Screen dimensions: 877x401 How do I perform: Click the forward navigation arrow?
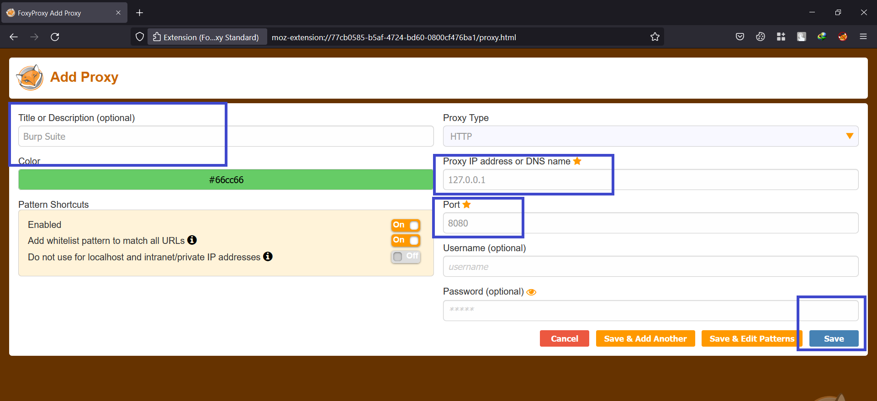pos(34,37)
